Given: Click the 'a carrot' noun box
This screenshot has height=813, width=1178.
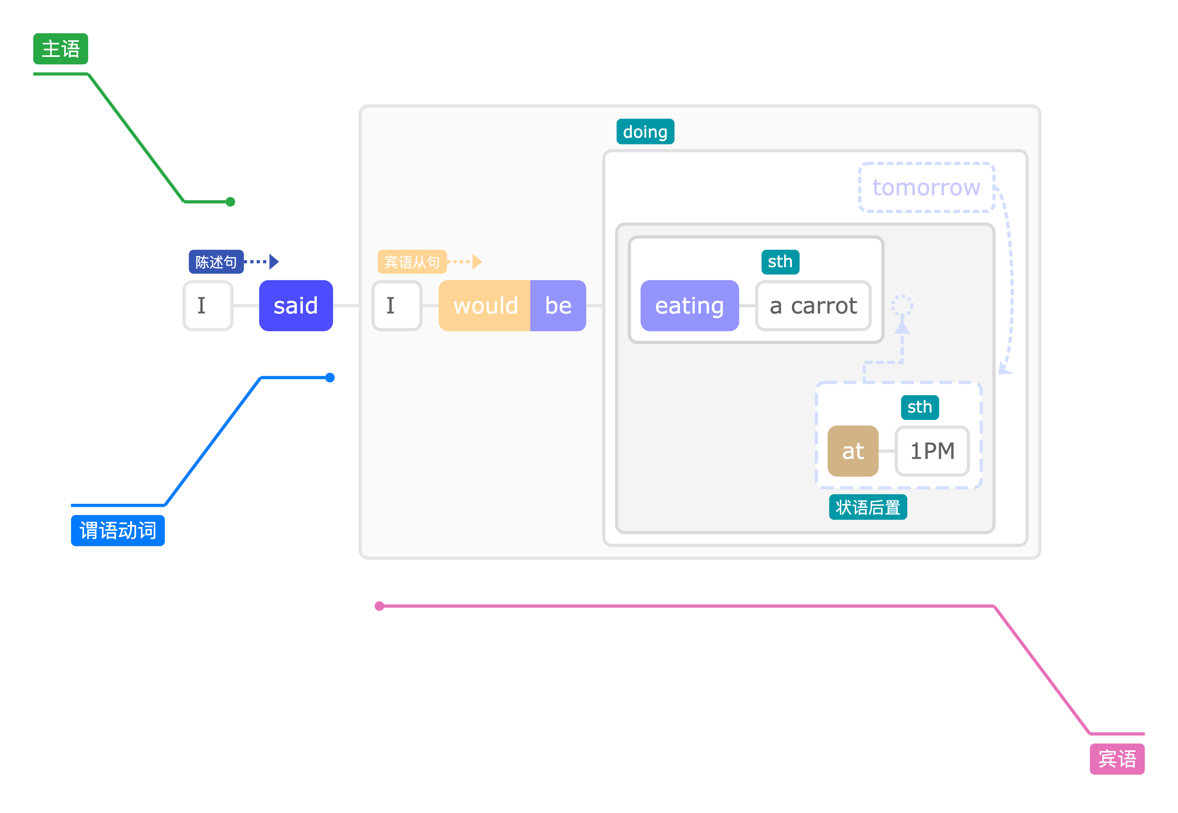Looking at the screenshot, I should [x=813, y=306].
